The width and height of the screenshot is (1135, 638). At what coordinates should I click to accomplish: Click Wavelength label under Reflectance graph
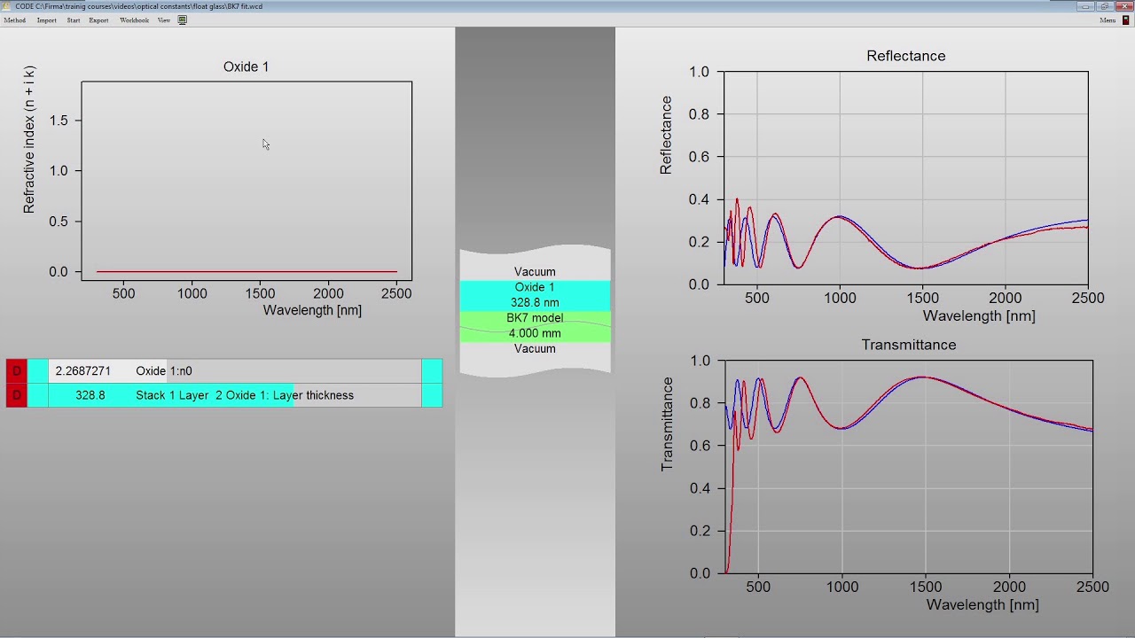(x=979, y=315)
